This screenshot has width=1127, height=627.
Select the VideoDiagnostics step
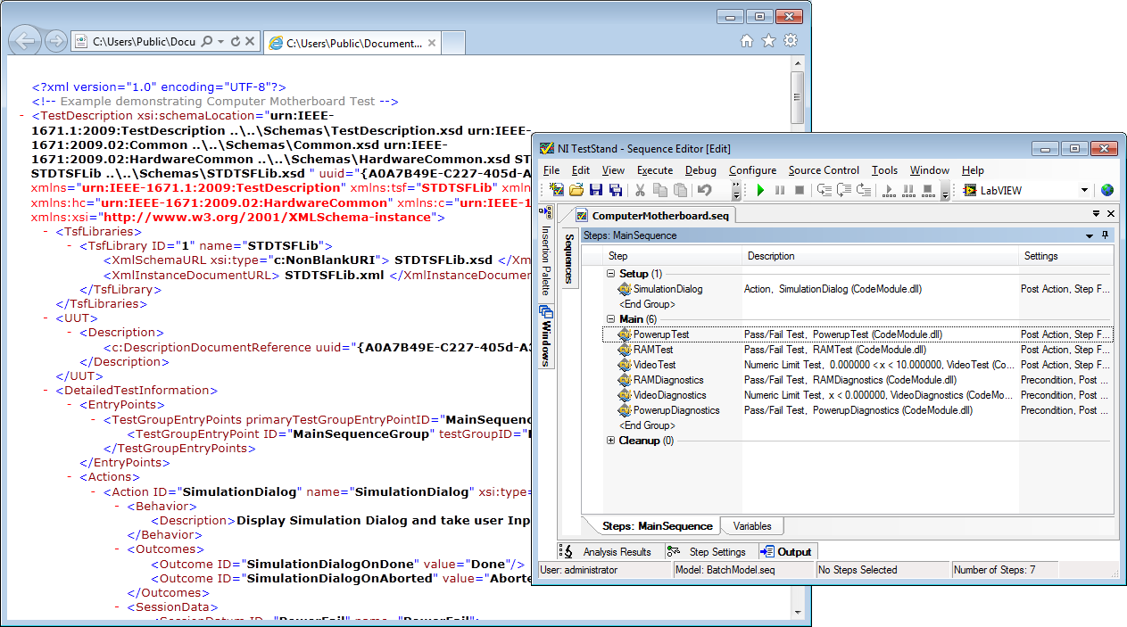pyautogui.click(x=669, y=395)
